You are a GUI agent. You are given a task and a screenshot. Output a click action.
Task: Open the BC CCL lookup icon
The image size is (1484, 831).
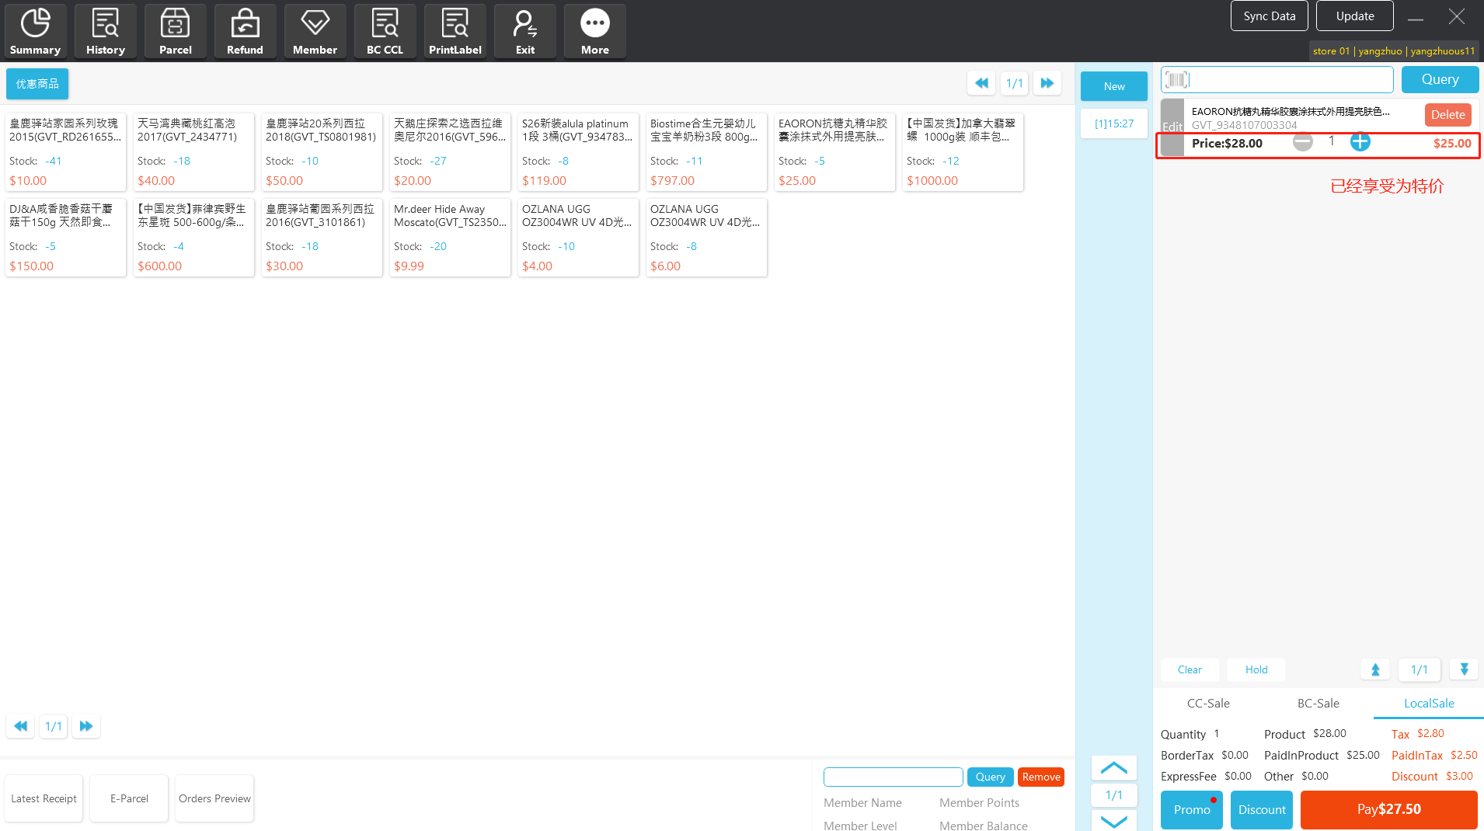point(385,31)
